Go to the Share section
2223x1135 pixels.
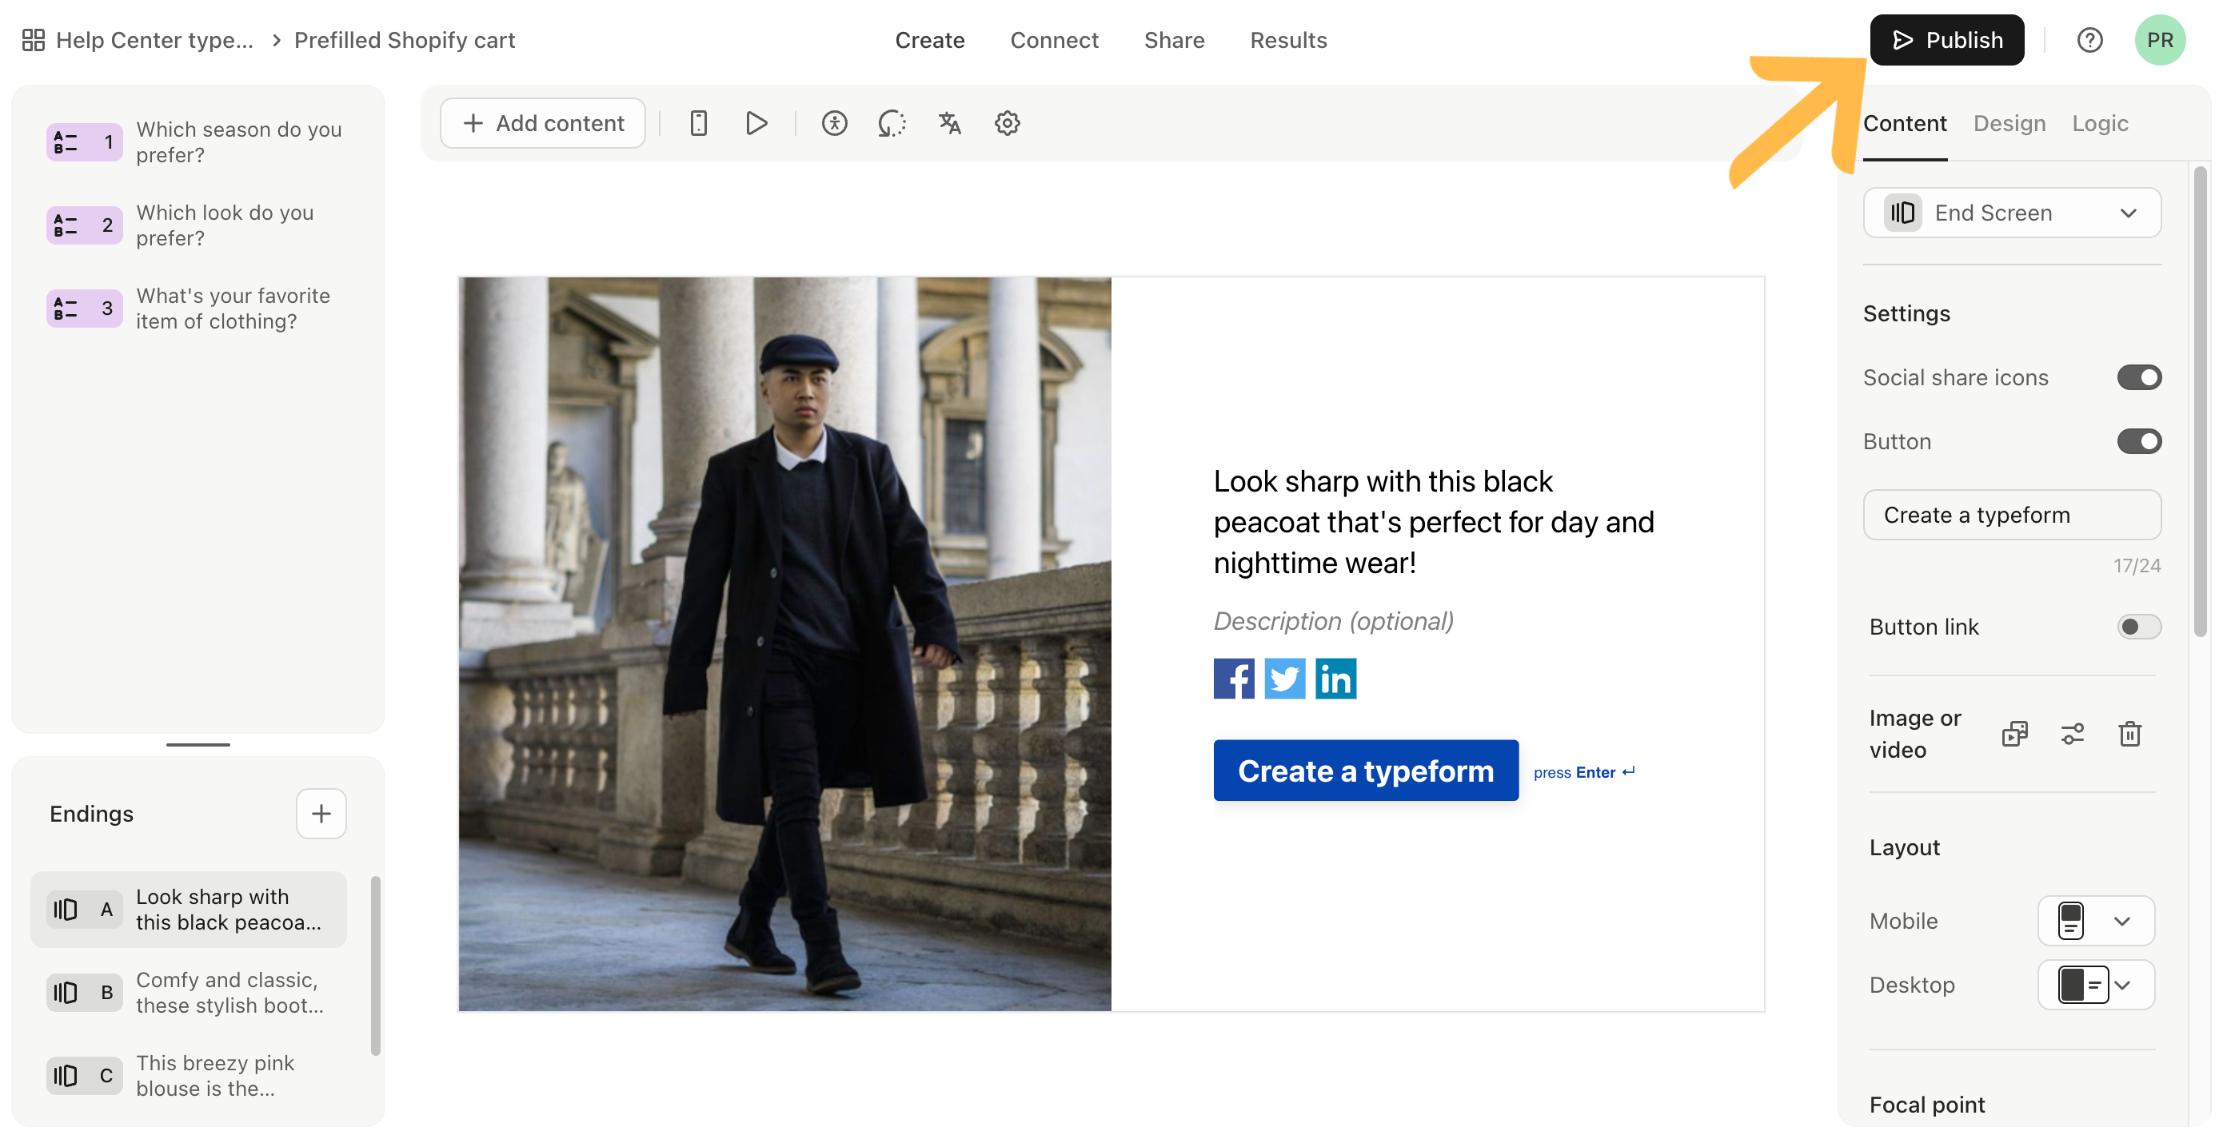(1174, 40)
